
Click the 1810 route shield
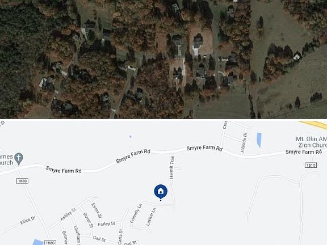[x=311, y=165]
